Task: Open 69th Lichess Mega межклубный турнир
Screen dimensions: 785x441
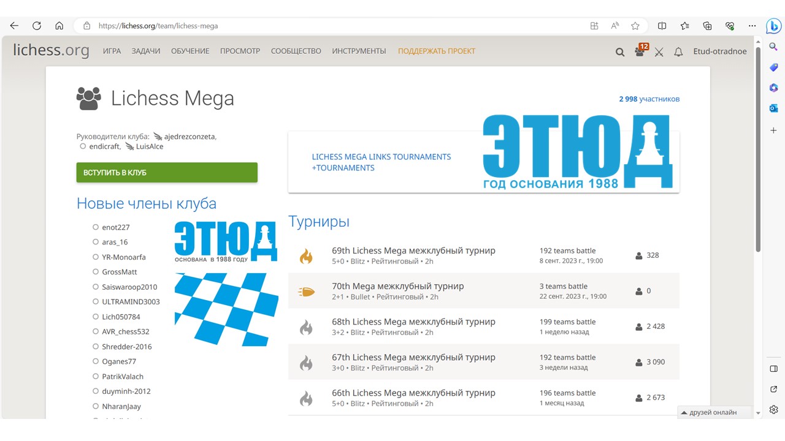Action: (x=413, y=251)
